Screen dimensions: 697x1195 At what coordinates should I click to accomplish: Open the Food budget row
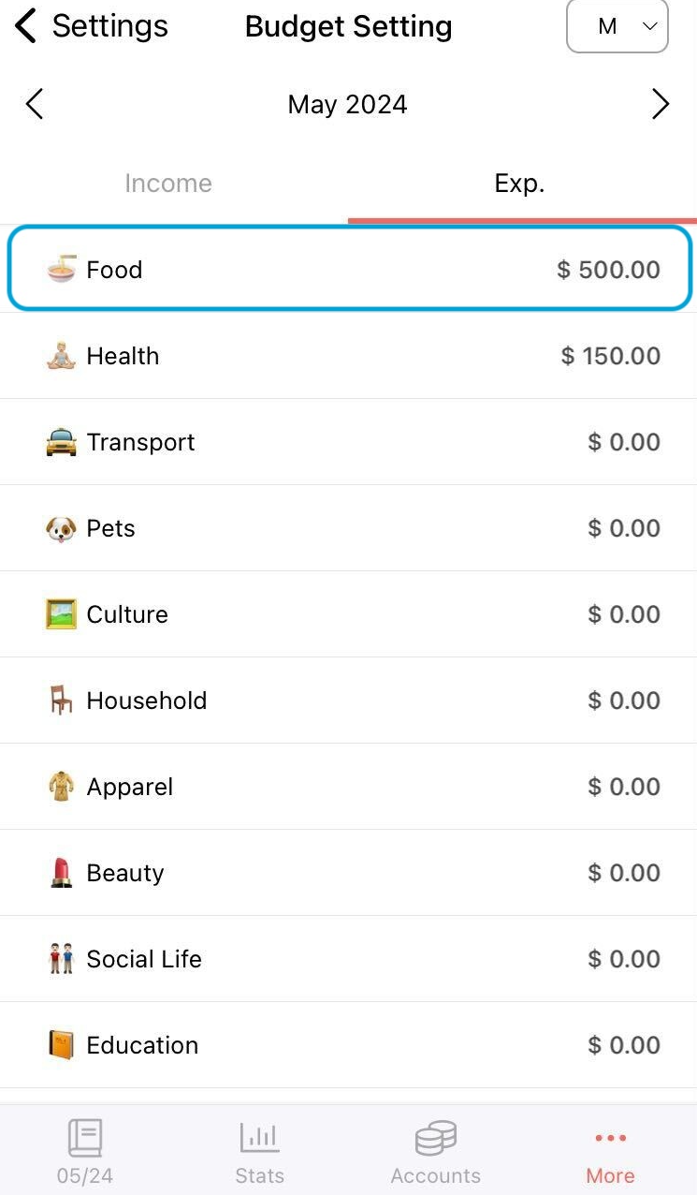pos(349,270)
